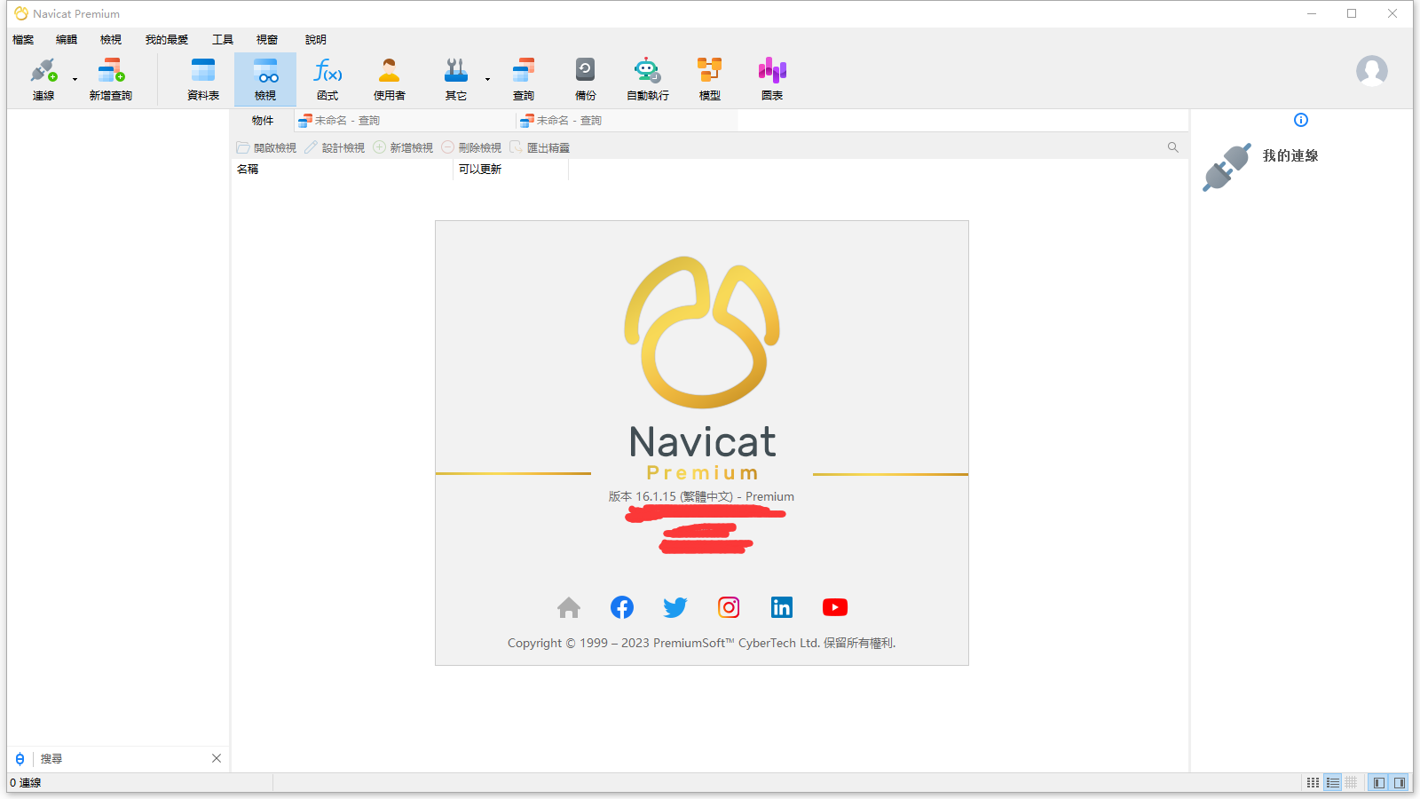Expand the 連線 connection dropdown arrow
Screen dimensions: 1420x799
click(x=75, y=80)
